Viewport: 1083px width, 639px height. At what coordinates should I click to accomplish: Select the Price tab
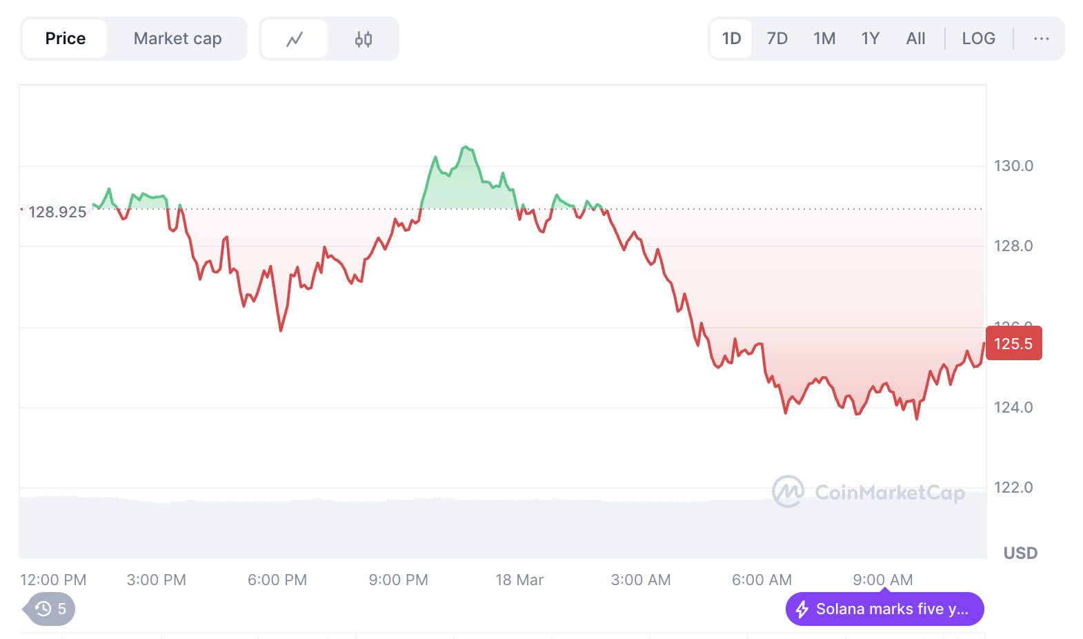tap(66, 39)
